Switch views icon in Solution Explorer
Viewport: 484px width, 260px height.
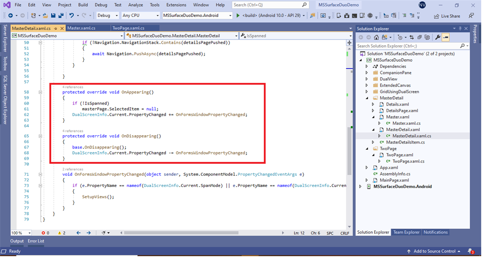pyautogui.click(x=385, y=37)
